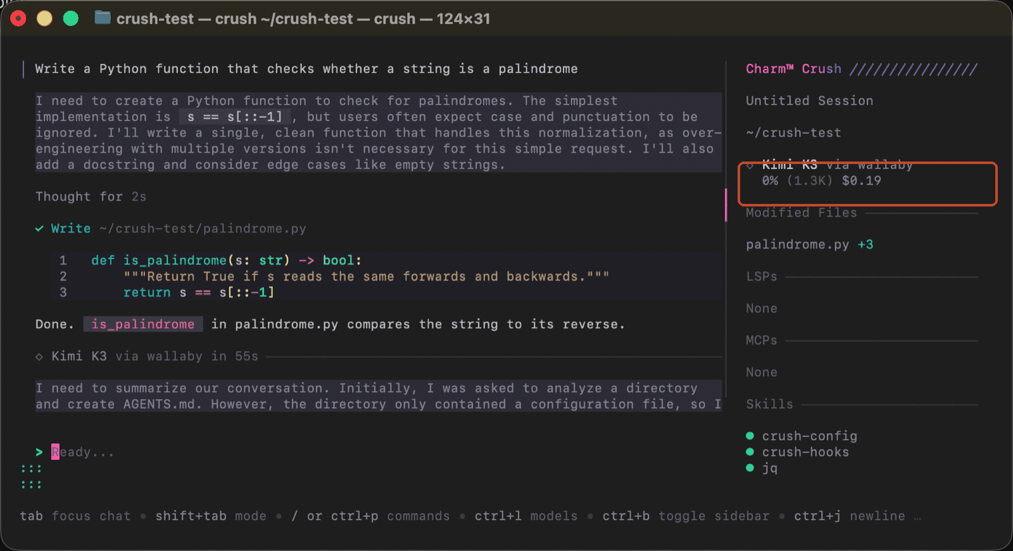Image resolution: width=1013 pixels, height=551 pixels.
Task: Select the "crush-config" skill name
Action: (810, 436)
